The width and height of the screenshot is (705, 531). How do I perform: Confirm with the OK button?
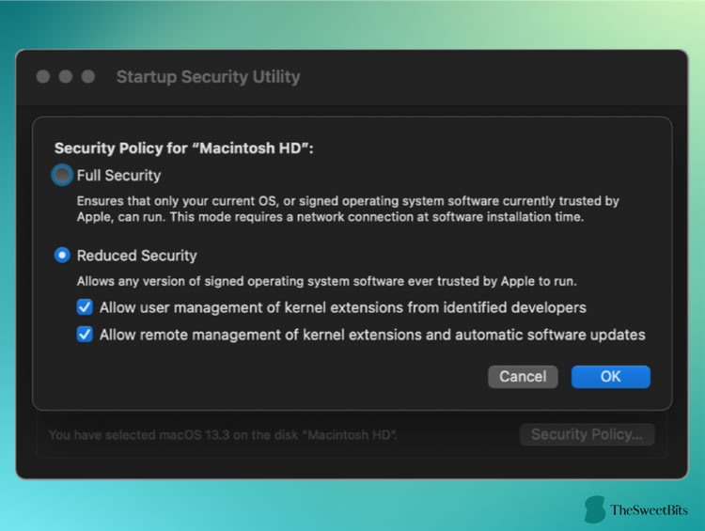point(611,377)
